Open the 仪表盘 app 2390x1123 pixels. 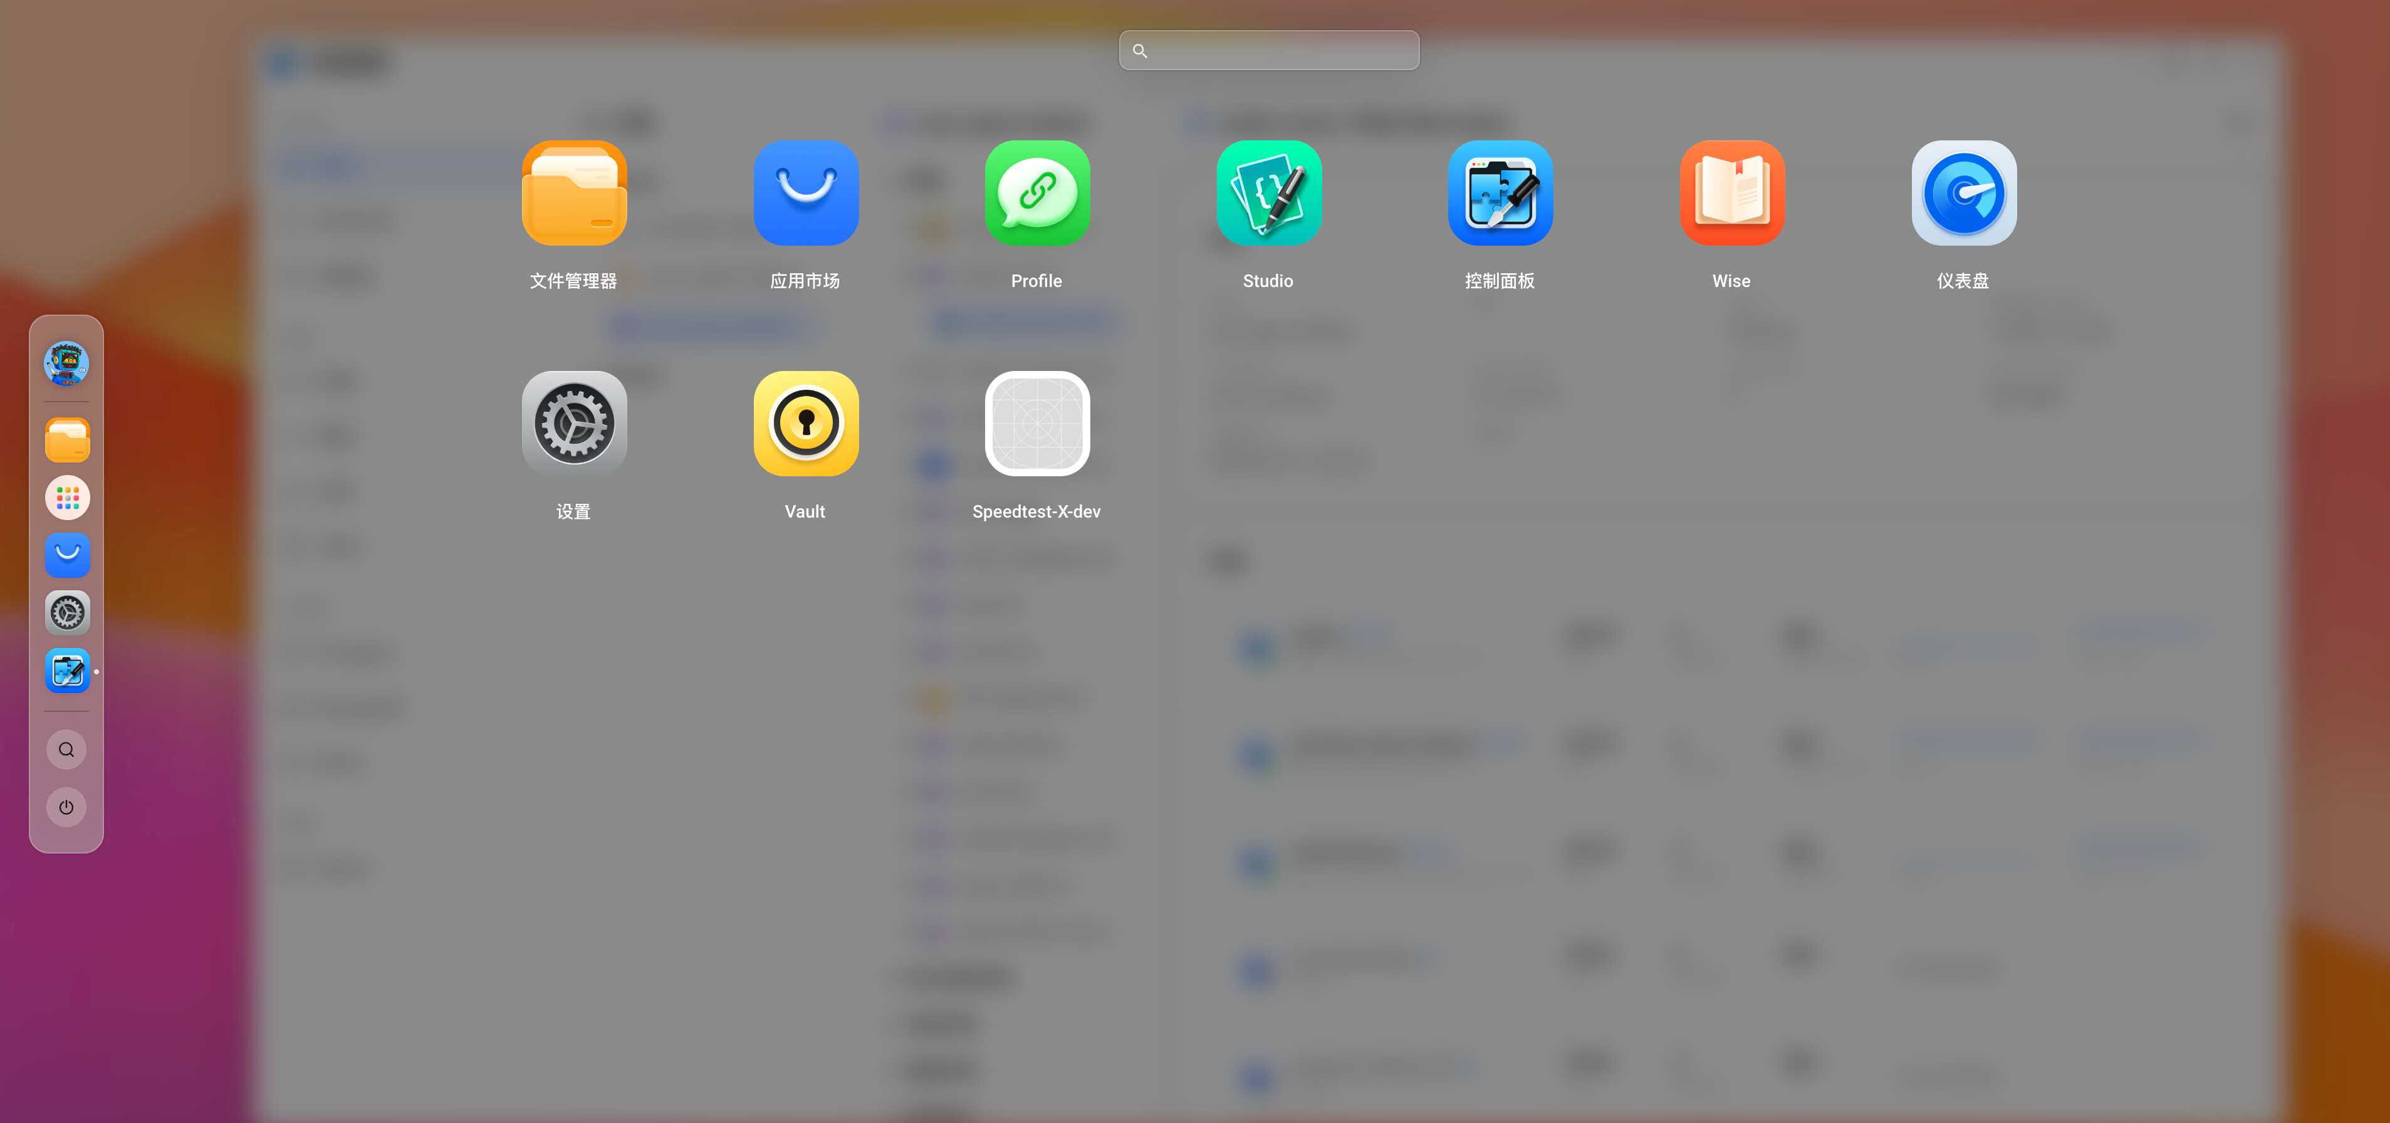point(1963,193)
